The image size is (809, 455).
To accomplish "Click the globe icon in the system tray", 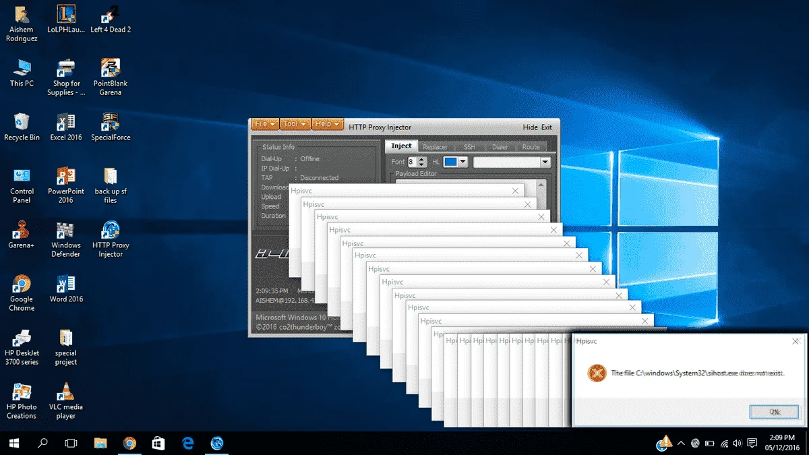I will click(694, 443).
